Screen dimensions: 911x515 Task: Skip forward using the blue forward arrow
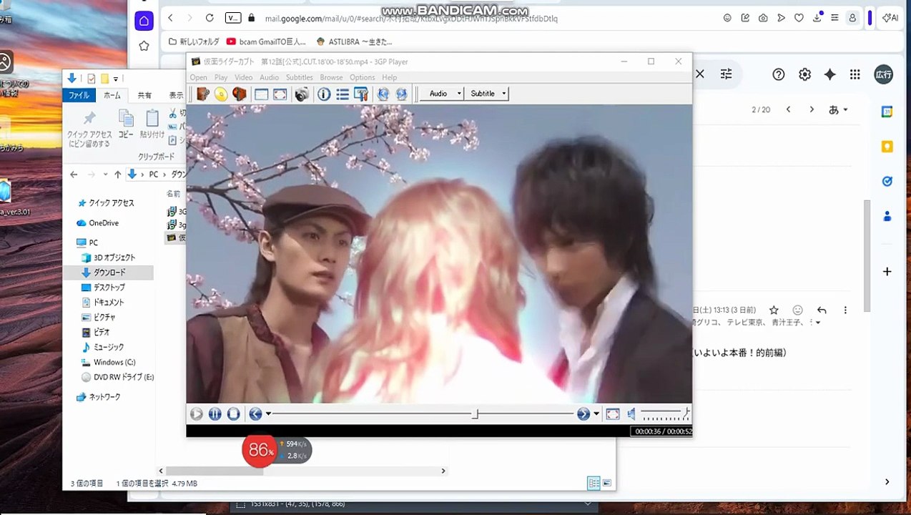tap(583, 413)
